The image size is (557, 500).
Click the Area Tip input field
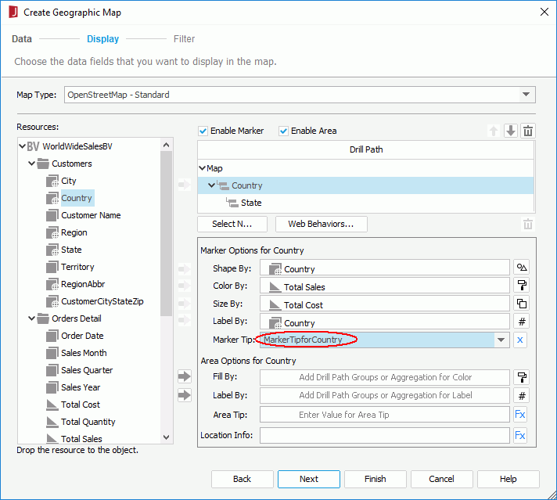(x=384, y=415)
